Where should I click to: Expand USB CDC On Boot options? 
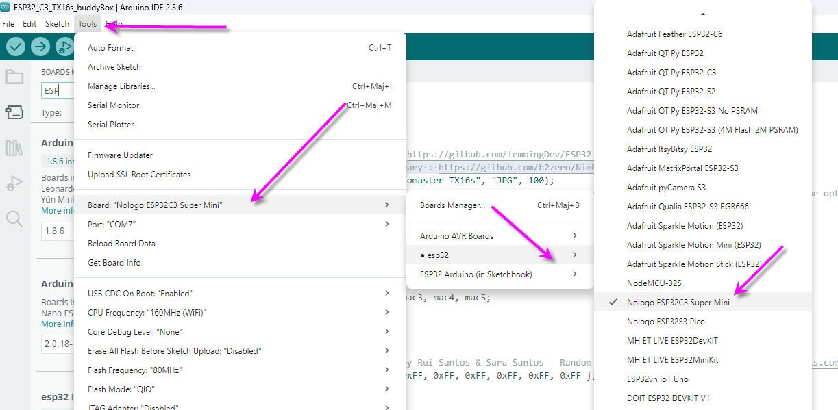click(239, 293)
